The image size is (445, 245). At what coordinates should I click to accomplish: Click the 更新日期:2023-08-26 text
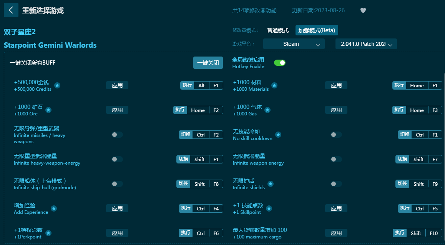tap(319, 10)
